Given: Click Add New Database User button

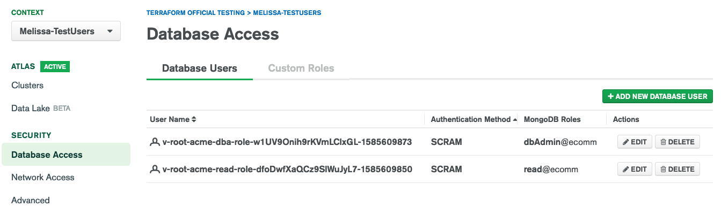Looking at the screenshot, I should (x=657, y=96).
